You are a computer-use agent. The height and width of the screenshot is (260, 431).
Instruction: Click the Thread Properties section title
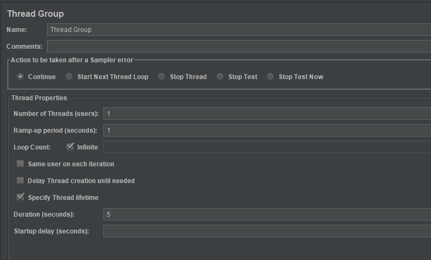pos(39,98)
